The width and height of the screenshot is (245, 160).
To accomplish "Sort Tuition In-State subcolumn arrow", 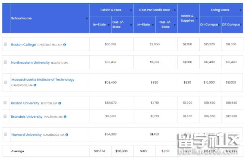I will [109, 25].
